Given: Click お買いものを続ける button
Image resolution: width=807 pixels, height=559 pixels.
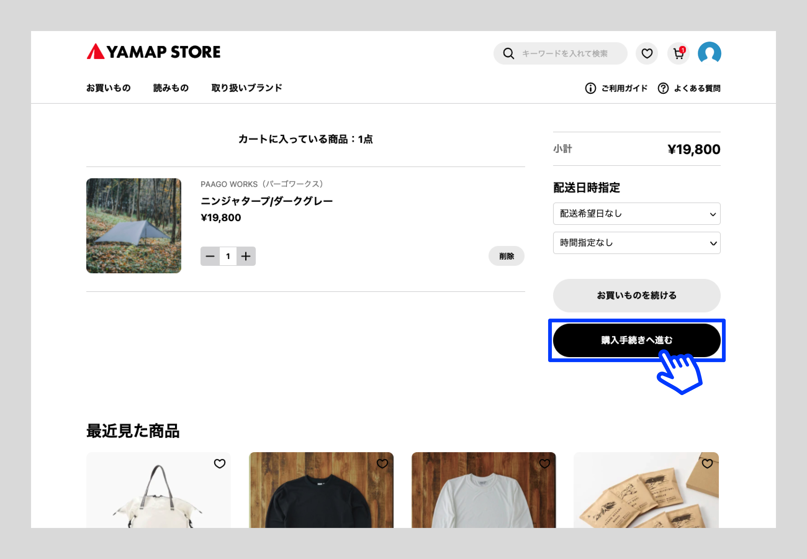Looking at the screenshot, I should (637, 295).
